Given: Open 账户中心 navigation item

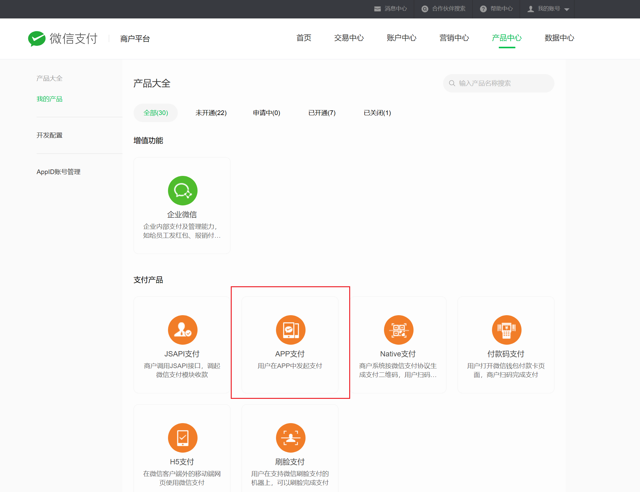Looking at the screenshot, I should tap(402, 38).
